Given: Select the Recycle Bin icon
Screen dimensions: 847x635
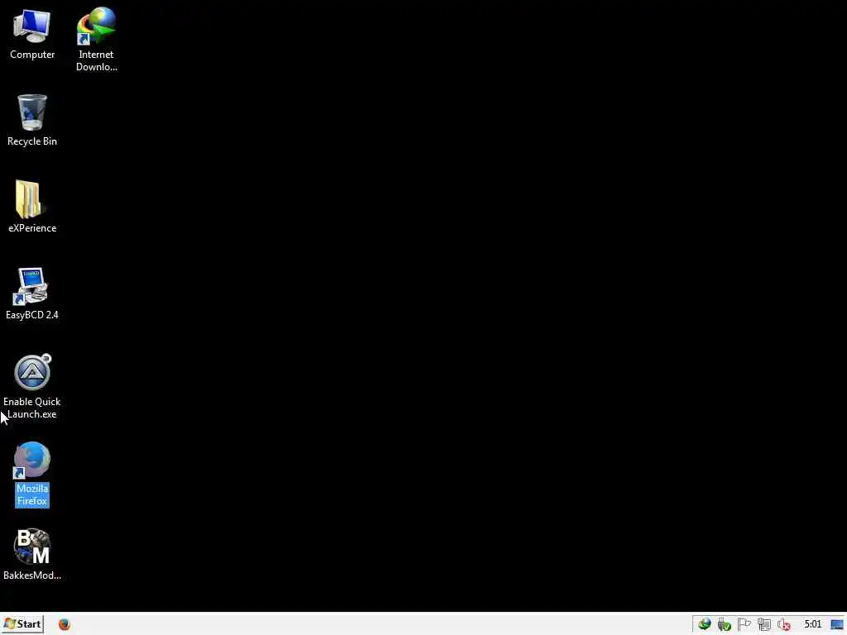Looking at the screenshot, I should pos(32,120).
